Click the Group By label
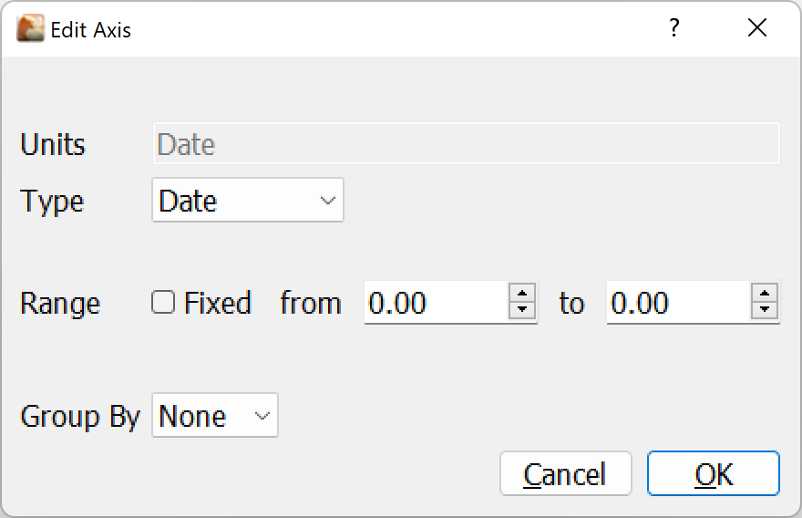This screenshot has height=518, width=802. point(80,416)
